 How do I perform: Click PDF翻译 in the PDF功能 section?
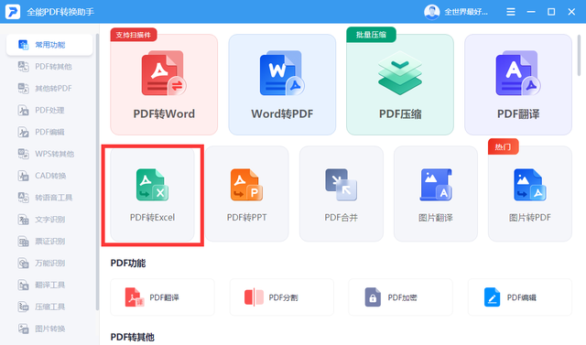(163, 297)
